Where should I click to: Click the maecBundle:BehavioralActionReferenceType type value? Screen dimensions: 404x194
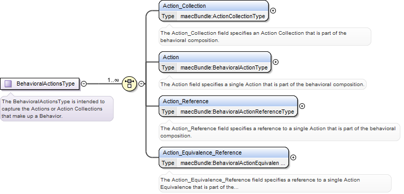237,112
